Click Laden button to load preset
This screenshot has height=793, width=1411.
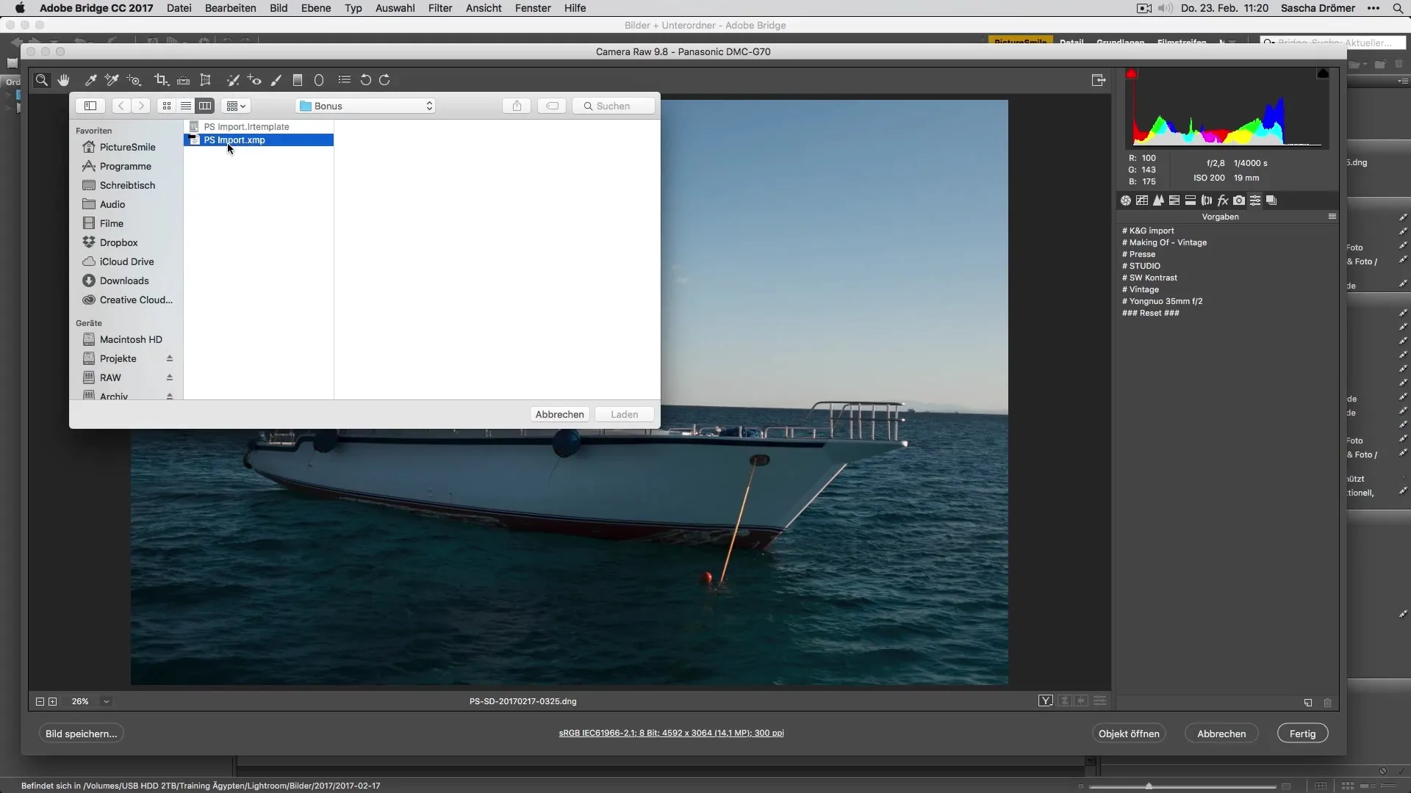coord(624,414)
